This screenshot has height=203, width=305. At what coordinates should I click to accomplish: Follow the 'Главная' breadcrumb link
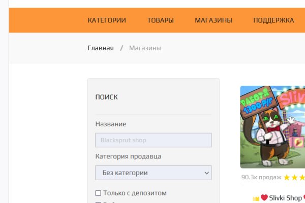pos(101,48)
